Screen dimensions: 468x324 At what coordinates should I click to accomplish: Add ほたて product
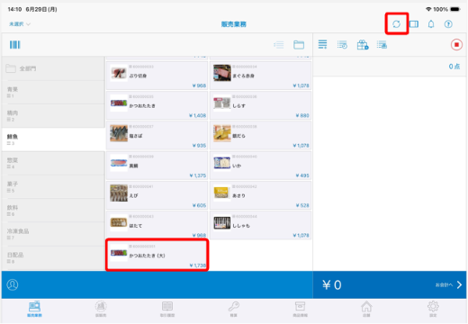tap(157, 225)
